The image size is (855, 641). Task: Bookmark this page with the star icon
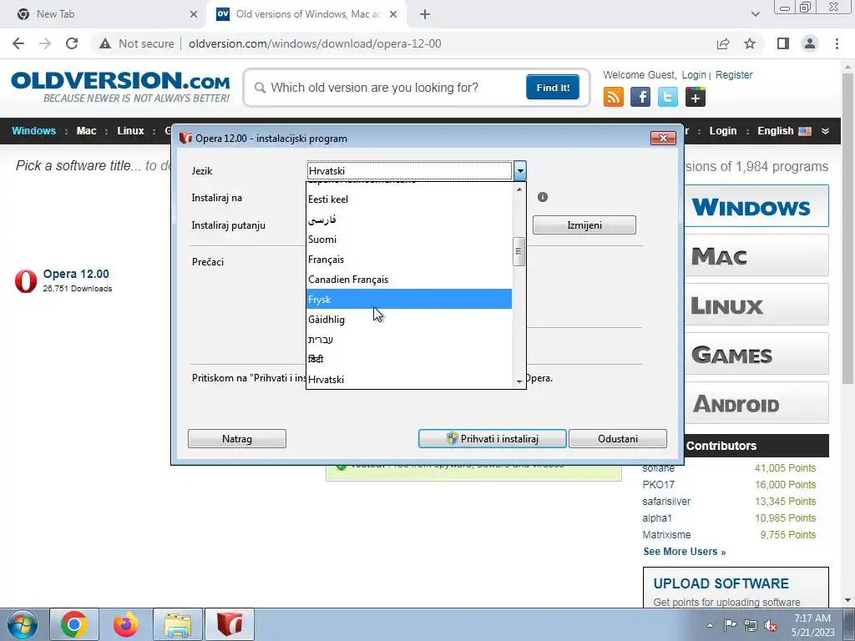pos(750,43)
